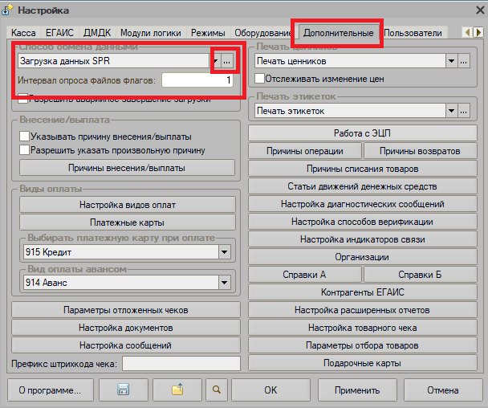The image size is (488, 408).
Task: Open Настройка индикаторов связи
Action: click(x=362, y=239)
